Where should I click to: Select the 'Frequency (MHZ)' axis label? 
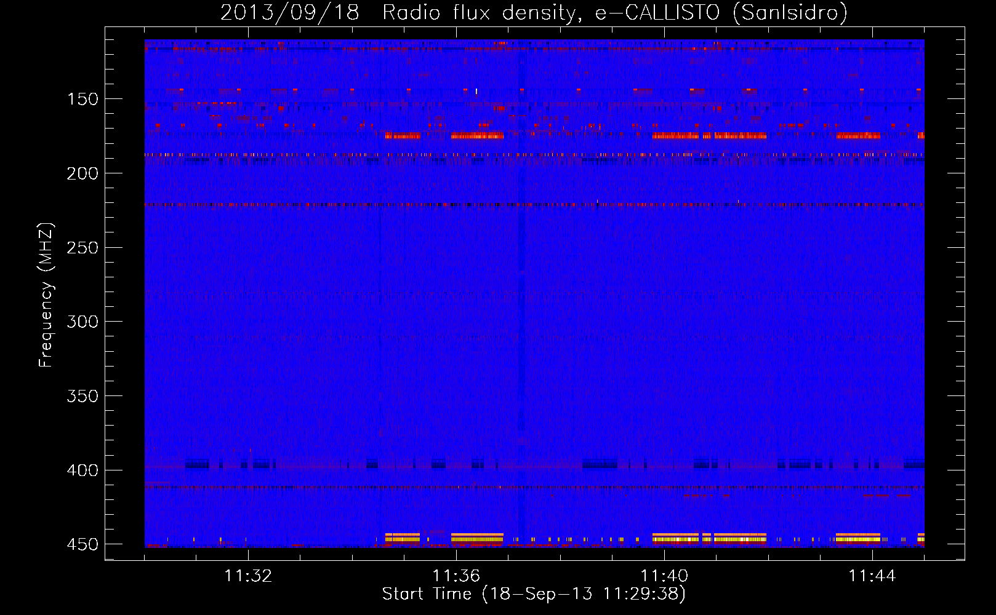(x=46, y=295)
